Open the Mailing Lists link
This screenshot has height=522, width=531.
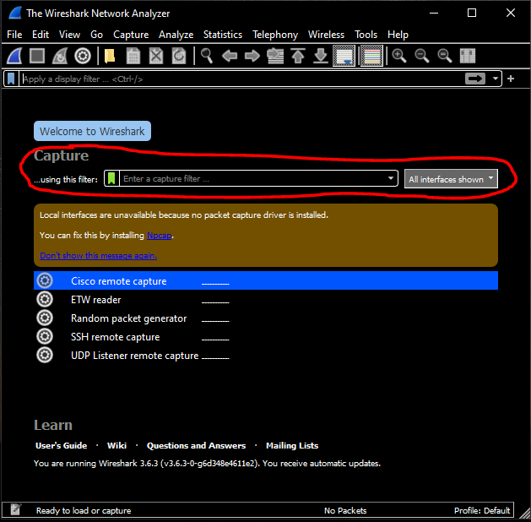click(x=292, y=445)
